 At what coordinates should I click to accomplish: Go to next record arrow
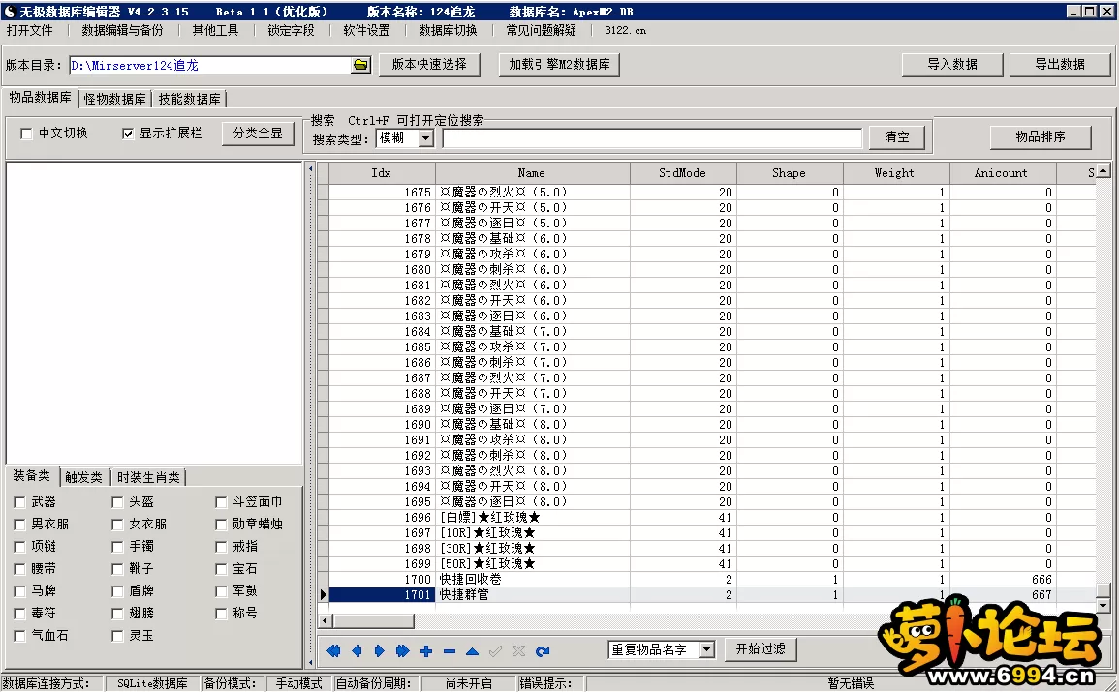tap(380, 650)
